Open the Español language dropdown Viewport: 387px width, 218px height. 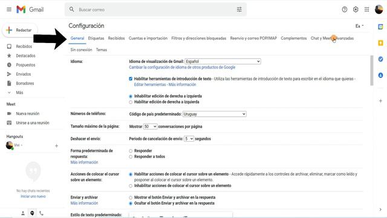point(223,61)
